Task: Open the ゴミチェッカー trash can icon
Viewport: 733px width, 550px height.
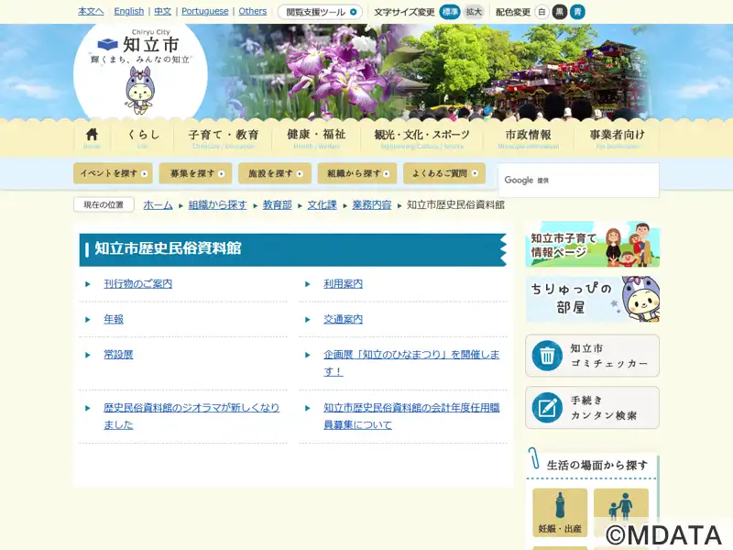Action: [x=547, y=356]
